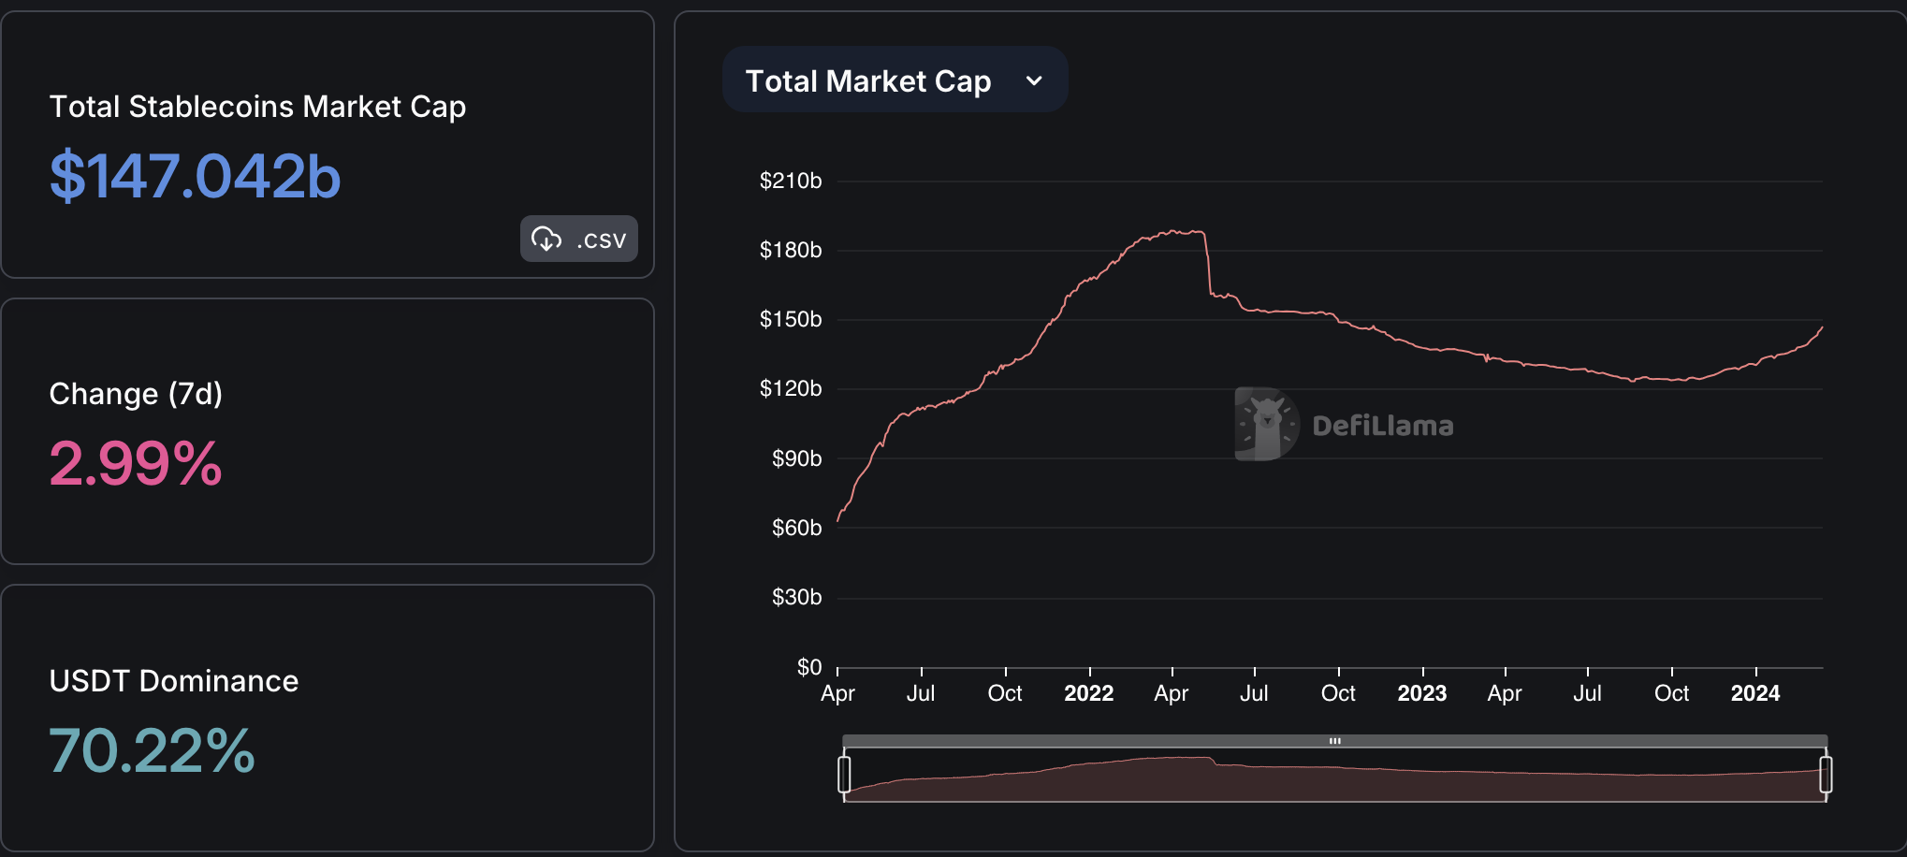Viewport: 1907px width, 857px height.
Task: Click the 2.99% seven-day change value
Action: pos(136,463)
